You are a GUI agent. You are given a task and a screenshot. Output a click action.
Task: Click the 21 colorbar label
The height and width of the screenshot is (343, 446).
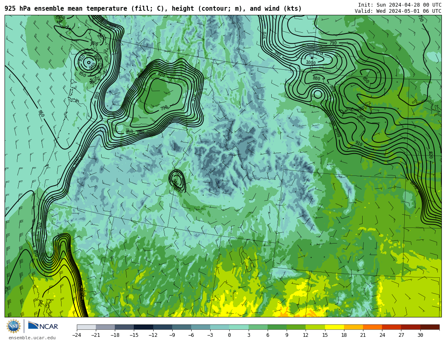point(363,335)
